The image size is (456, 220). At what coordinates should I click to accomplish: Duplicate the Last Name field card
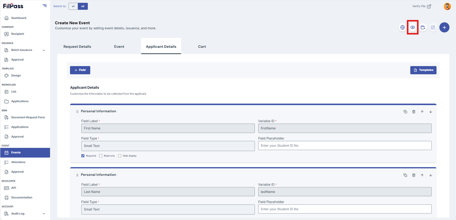[405, 175]
